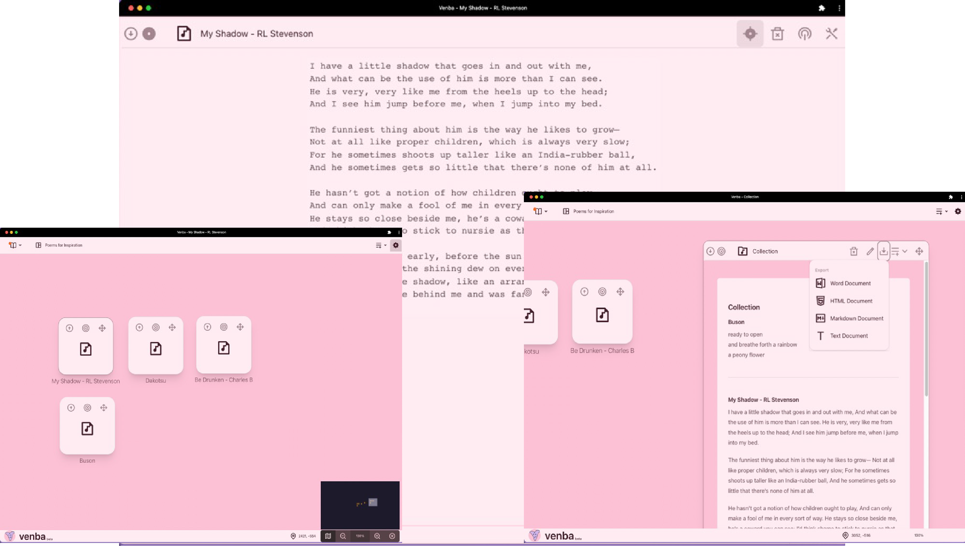
Task: Click location pin beside 2421, -554 coordinates
Action: pos(293,536)
